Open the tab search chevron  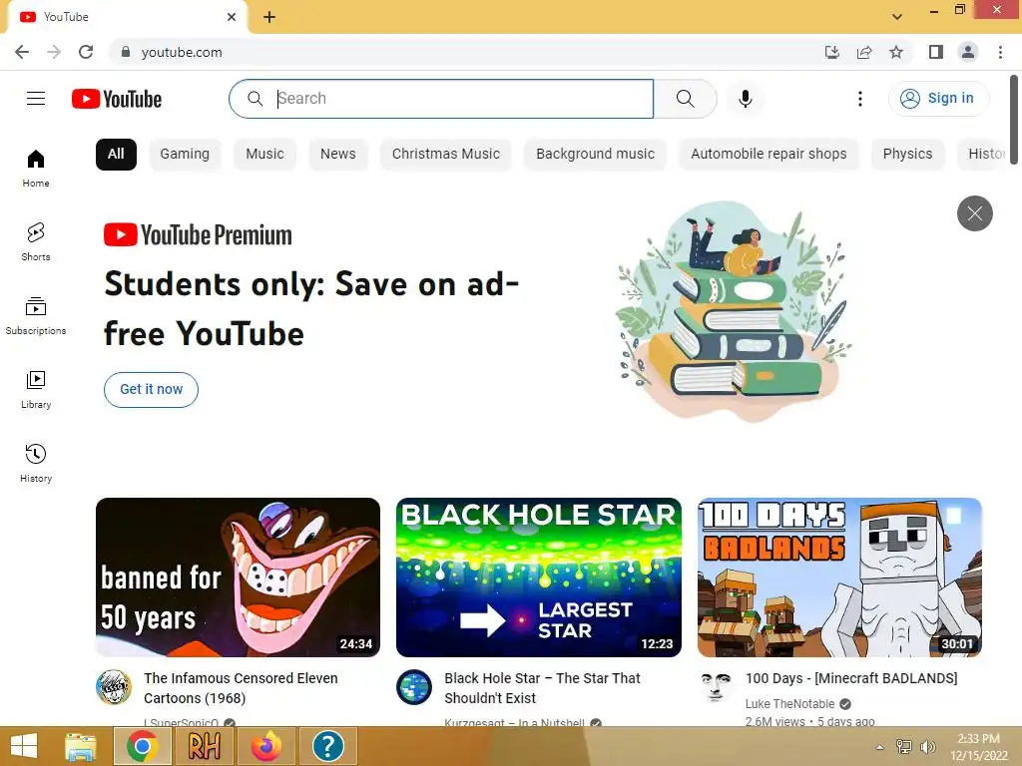tap(897, 17)
